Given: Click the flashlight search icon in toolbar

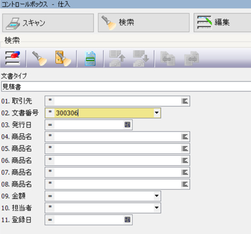Looking at the screenshot, I should (x=40, y=58).
